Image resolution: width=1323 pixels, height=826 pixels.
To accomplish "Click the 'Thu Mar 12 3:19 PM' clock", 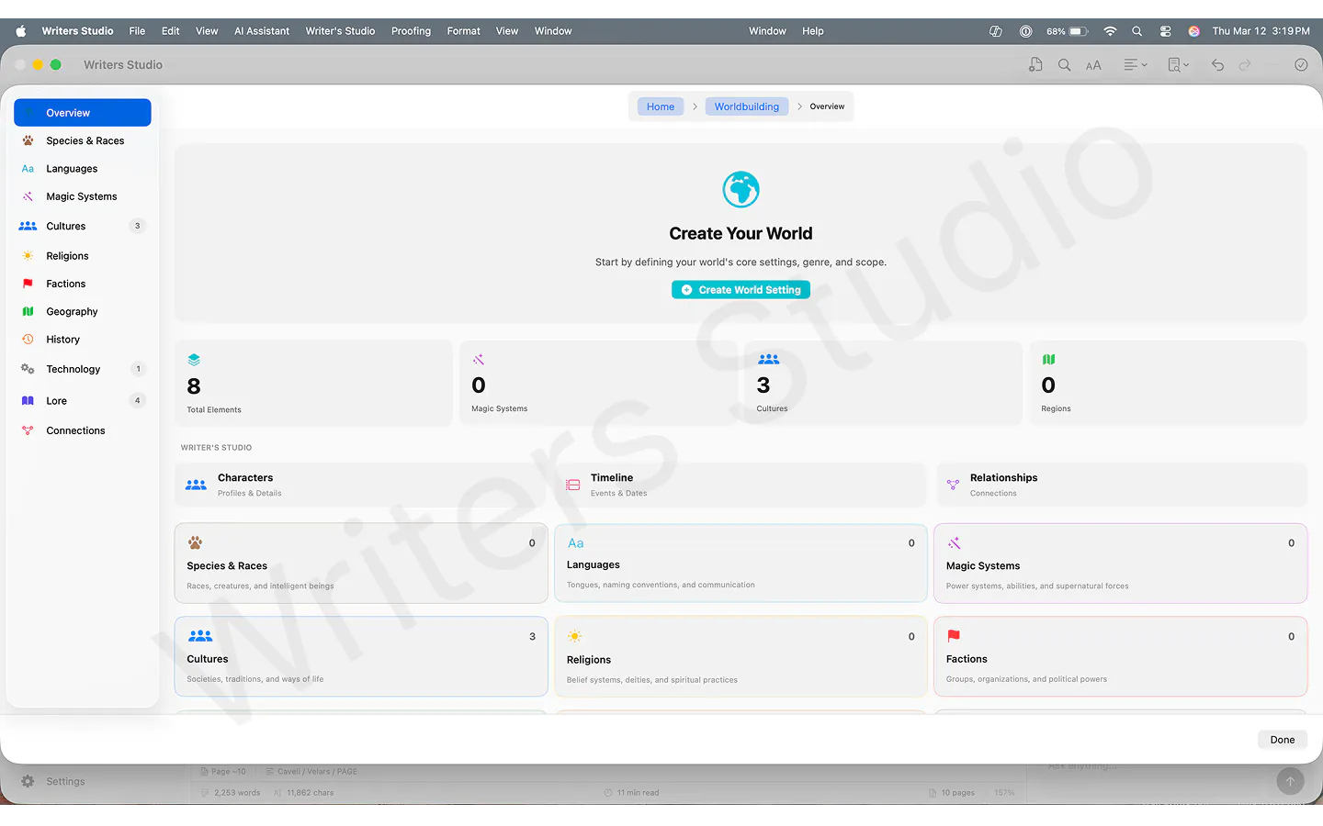I will [x=1261, y=31].
